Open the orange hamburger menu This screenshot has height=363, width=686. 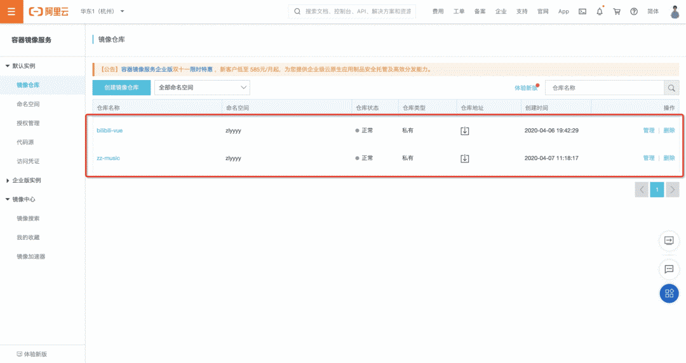tap(11, 11)
